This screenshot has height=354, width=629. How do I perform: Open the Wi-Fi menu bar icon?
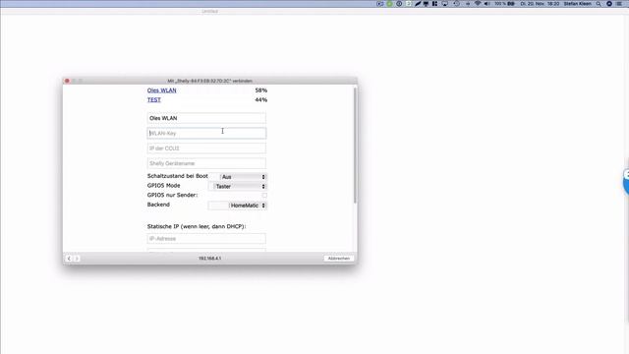click(478, 4)
